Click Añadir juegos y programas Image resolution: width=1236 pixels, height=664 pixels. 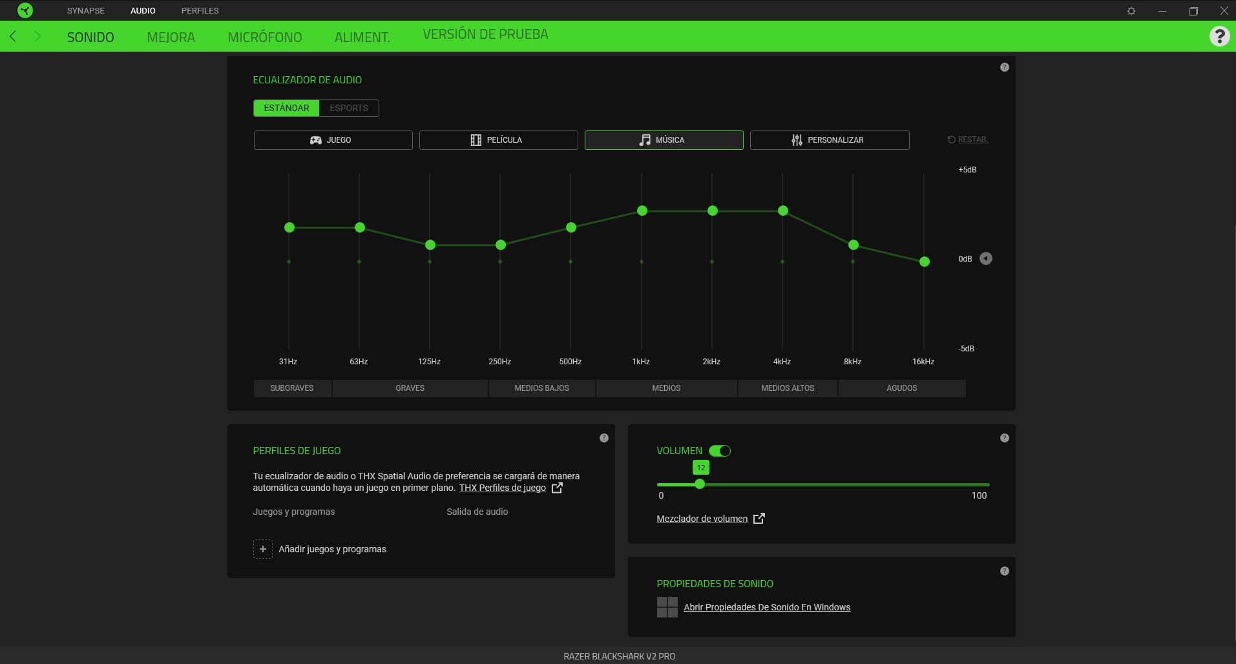332,549
